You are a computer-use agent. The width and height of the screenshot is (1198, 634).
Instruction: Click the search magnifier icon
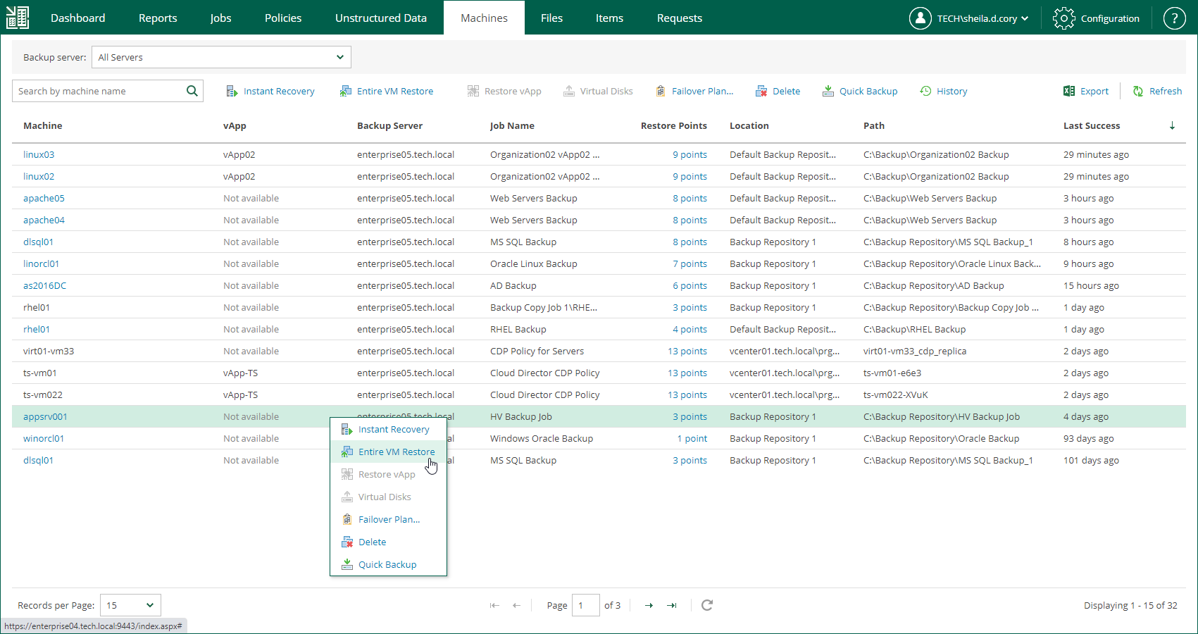[192, 91]
